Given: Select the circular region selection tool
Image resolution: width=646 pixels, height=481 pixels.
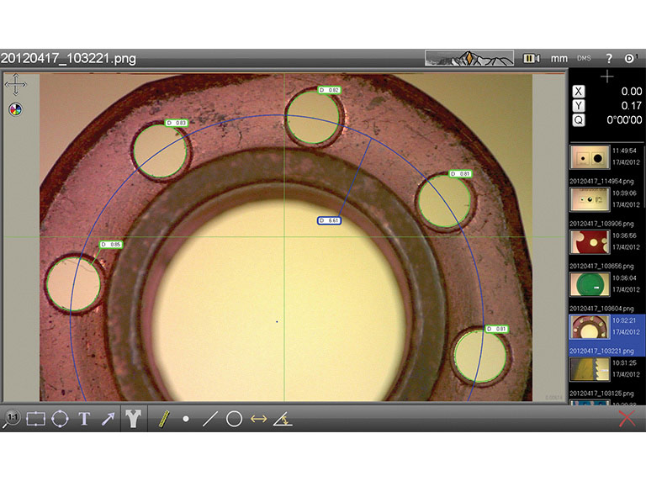Looking at the screenshot, I should (x=60, y=419).
